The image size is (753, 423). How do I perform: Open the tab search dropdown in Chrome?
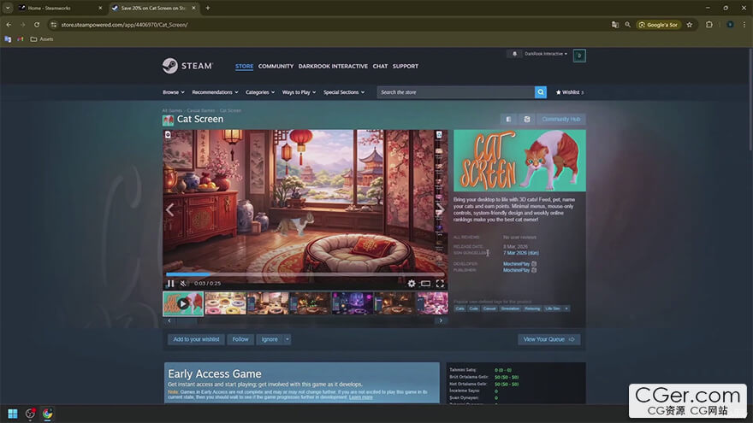pyautogui.click(x=8, y=8)
